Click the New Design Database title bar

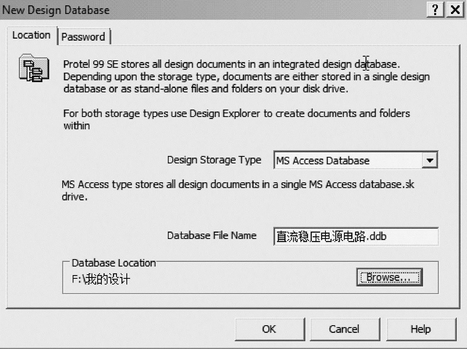[x=205, y=10]
